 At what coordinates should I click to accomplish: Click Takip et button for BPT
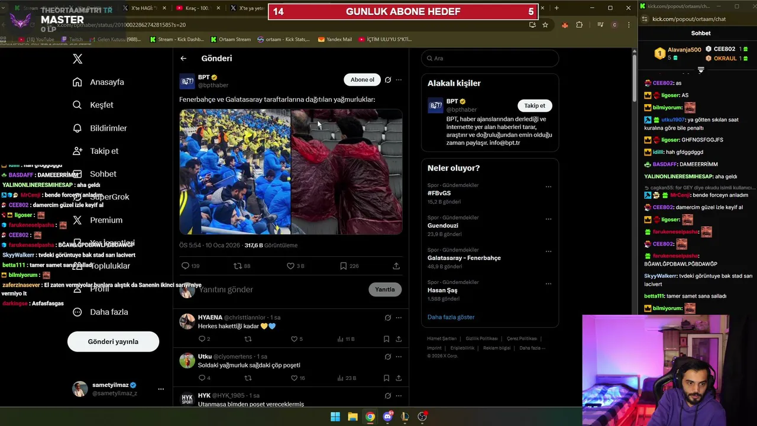pos(535,105)
